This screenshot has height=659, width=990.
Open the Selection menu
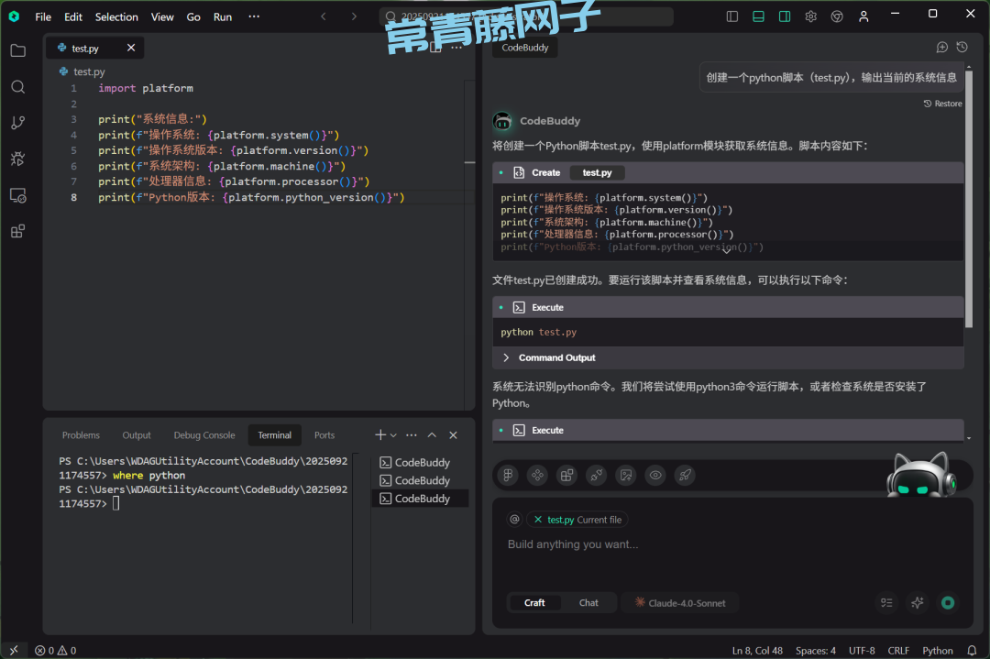[116, 16]
